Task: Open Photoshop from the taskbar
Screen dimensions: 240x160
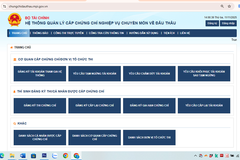Action: [44, 155]
